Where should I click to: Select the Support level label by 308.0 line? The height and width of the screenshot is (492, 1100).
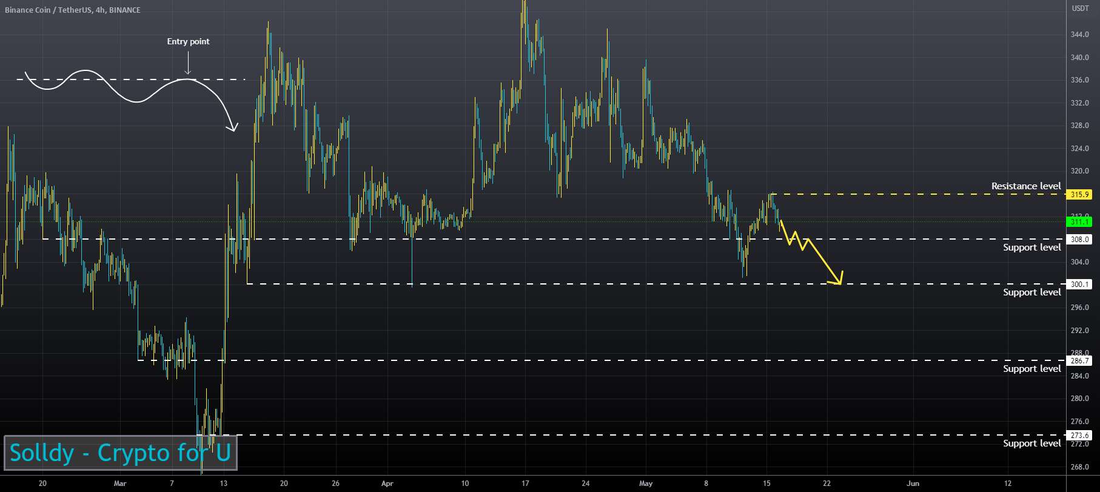coord(1031,248)
